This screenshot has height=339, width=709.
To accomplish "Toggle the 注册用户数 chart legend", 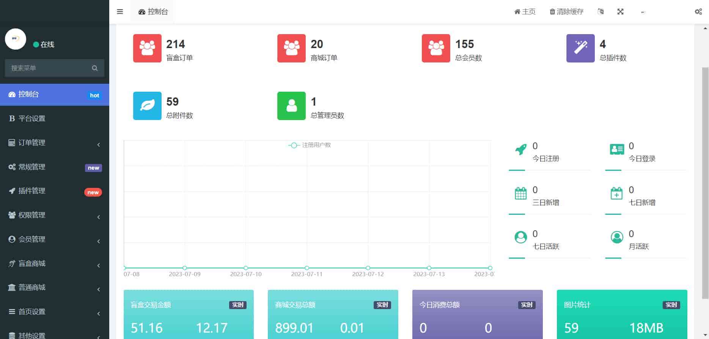I will 310,145.
